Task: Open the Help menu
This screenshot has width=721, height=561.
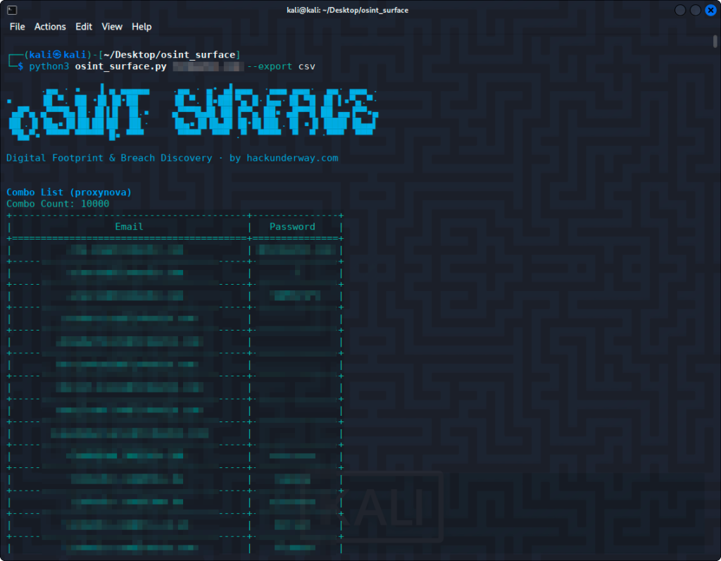Action: point(142,26)
